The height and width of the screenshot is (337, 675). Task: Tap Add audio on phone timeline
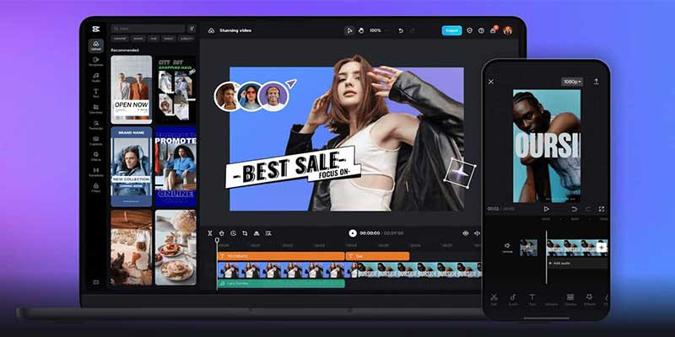click(561, 264)
